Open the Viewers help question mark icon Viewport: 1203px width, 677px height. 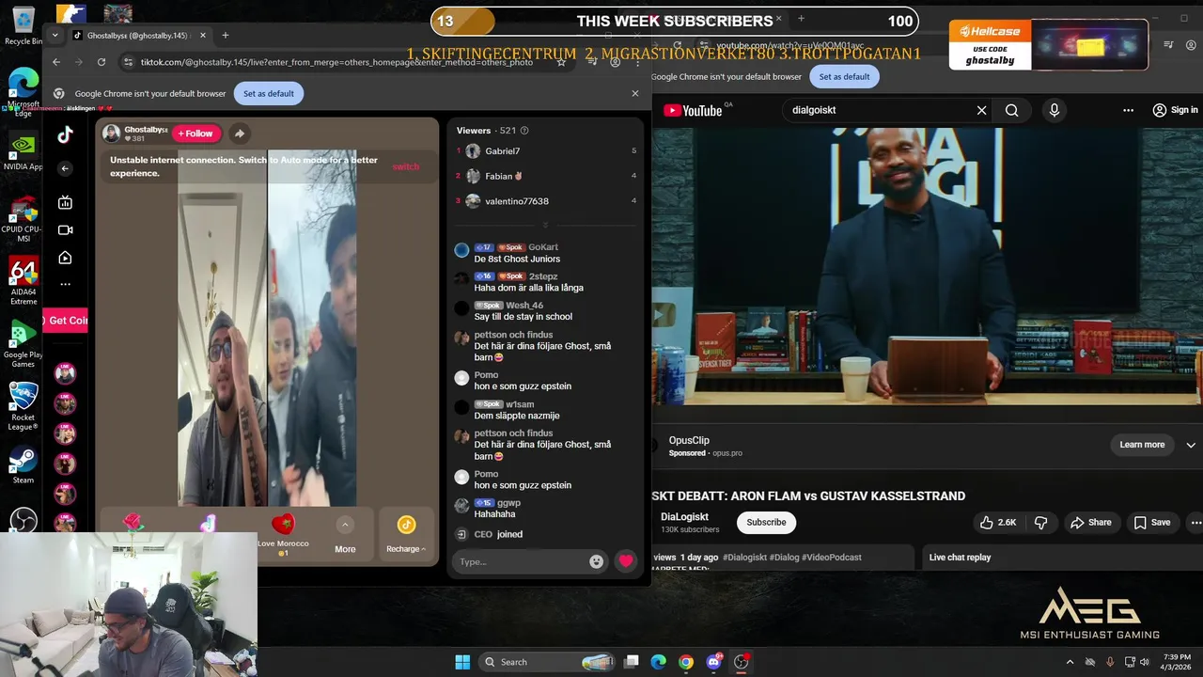[524, 131]
